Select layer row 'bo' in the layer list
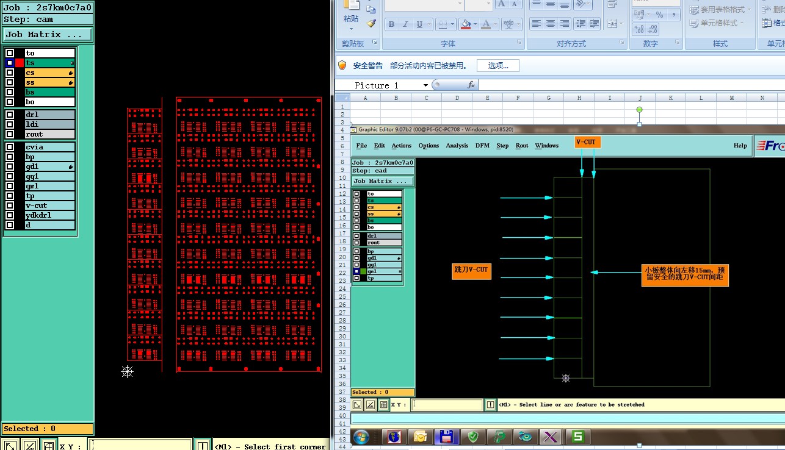785x450 pixels. [50, 102]
